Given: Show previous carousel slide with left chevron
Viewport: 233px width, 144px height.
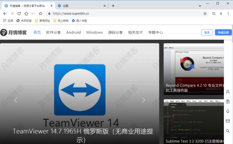Looking at the screenshot, I should click(x=16, y=100).
